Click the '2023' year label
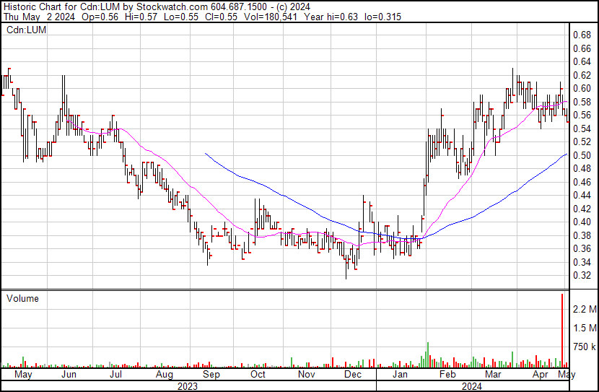 pyautogui.click(x=188, y=386)
